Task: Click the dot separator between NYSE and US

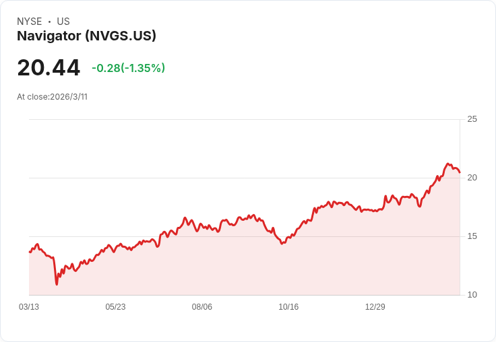Action: (x=49, y=22)
